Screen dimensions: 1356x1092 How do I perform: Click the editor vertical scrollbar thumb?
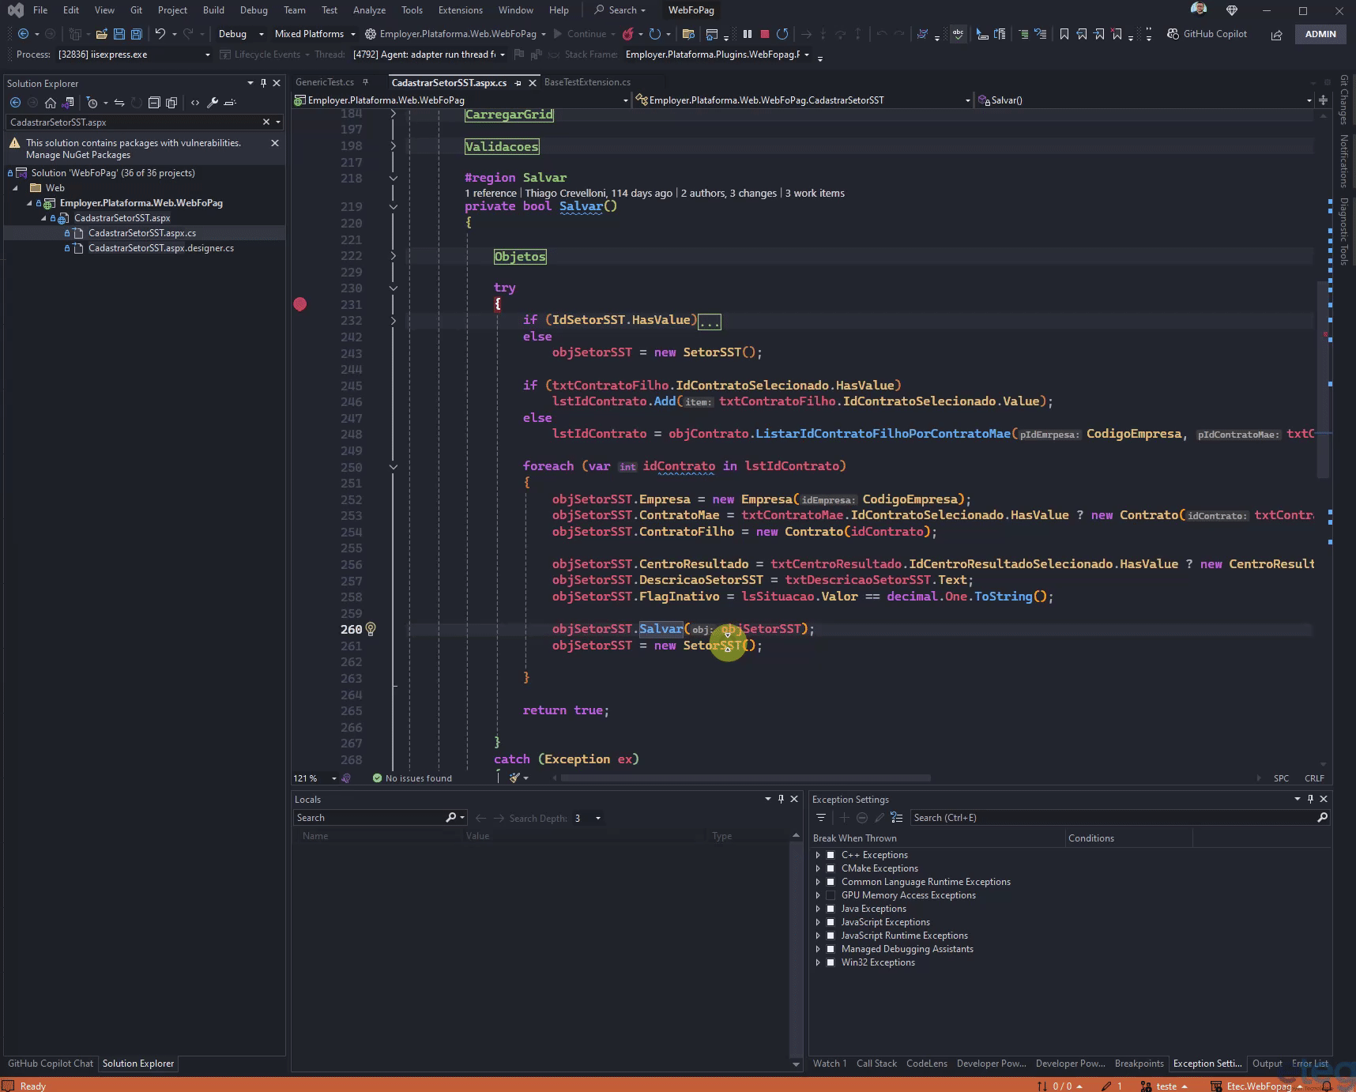1323,379
